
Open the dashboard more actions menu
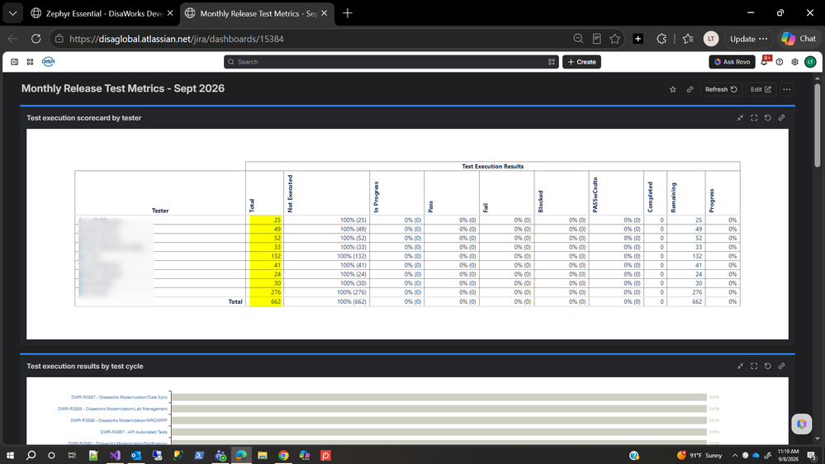point(786,89)
